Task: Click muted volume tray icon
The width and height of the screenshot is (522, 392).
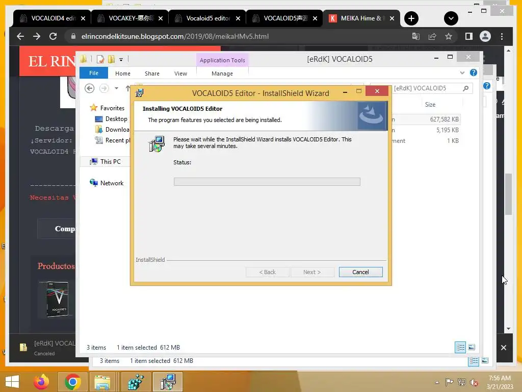Action: coord(474,382)
